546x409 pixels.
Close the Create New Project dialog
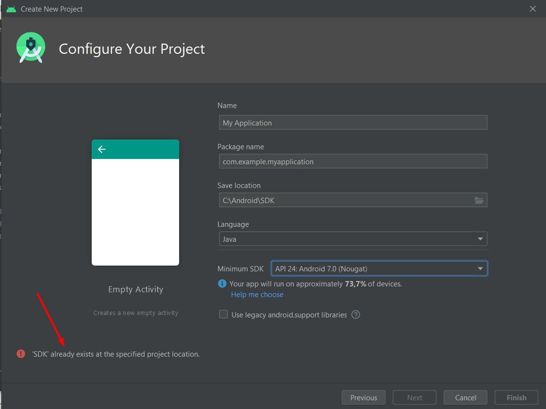point(533,9)
